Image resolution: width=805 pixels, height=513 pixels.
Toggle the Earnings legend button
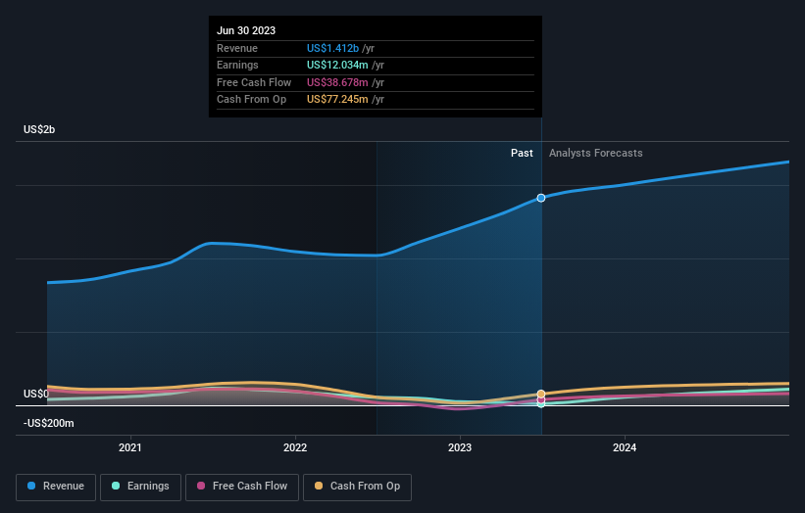tap(140, 487)
